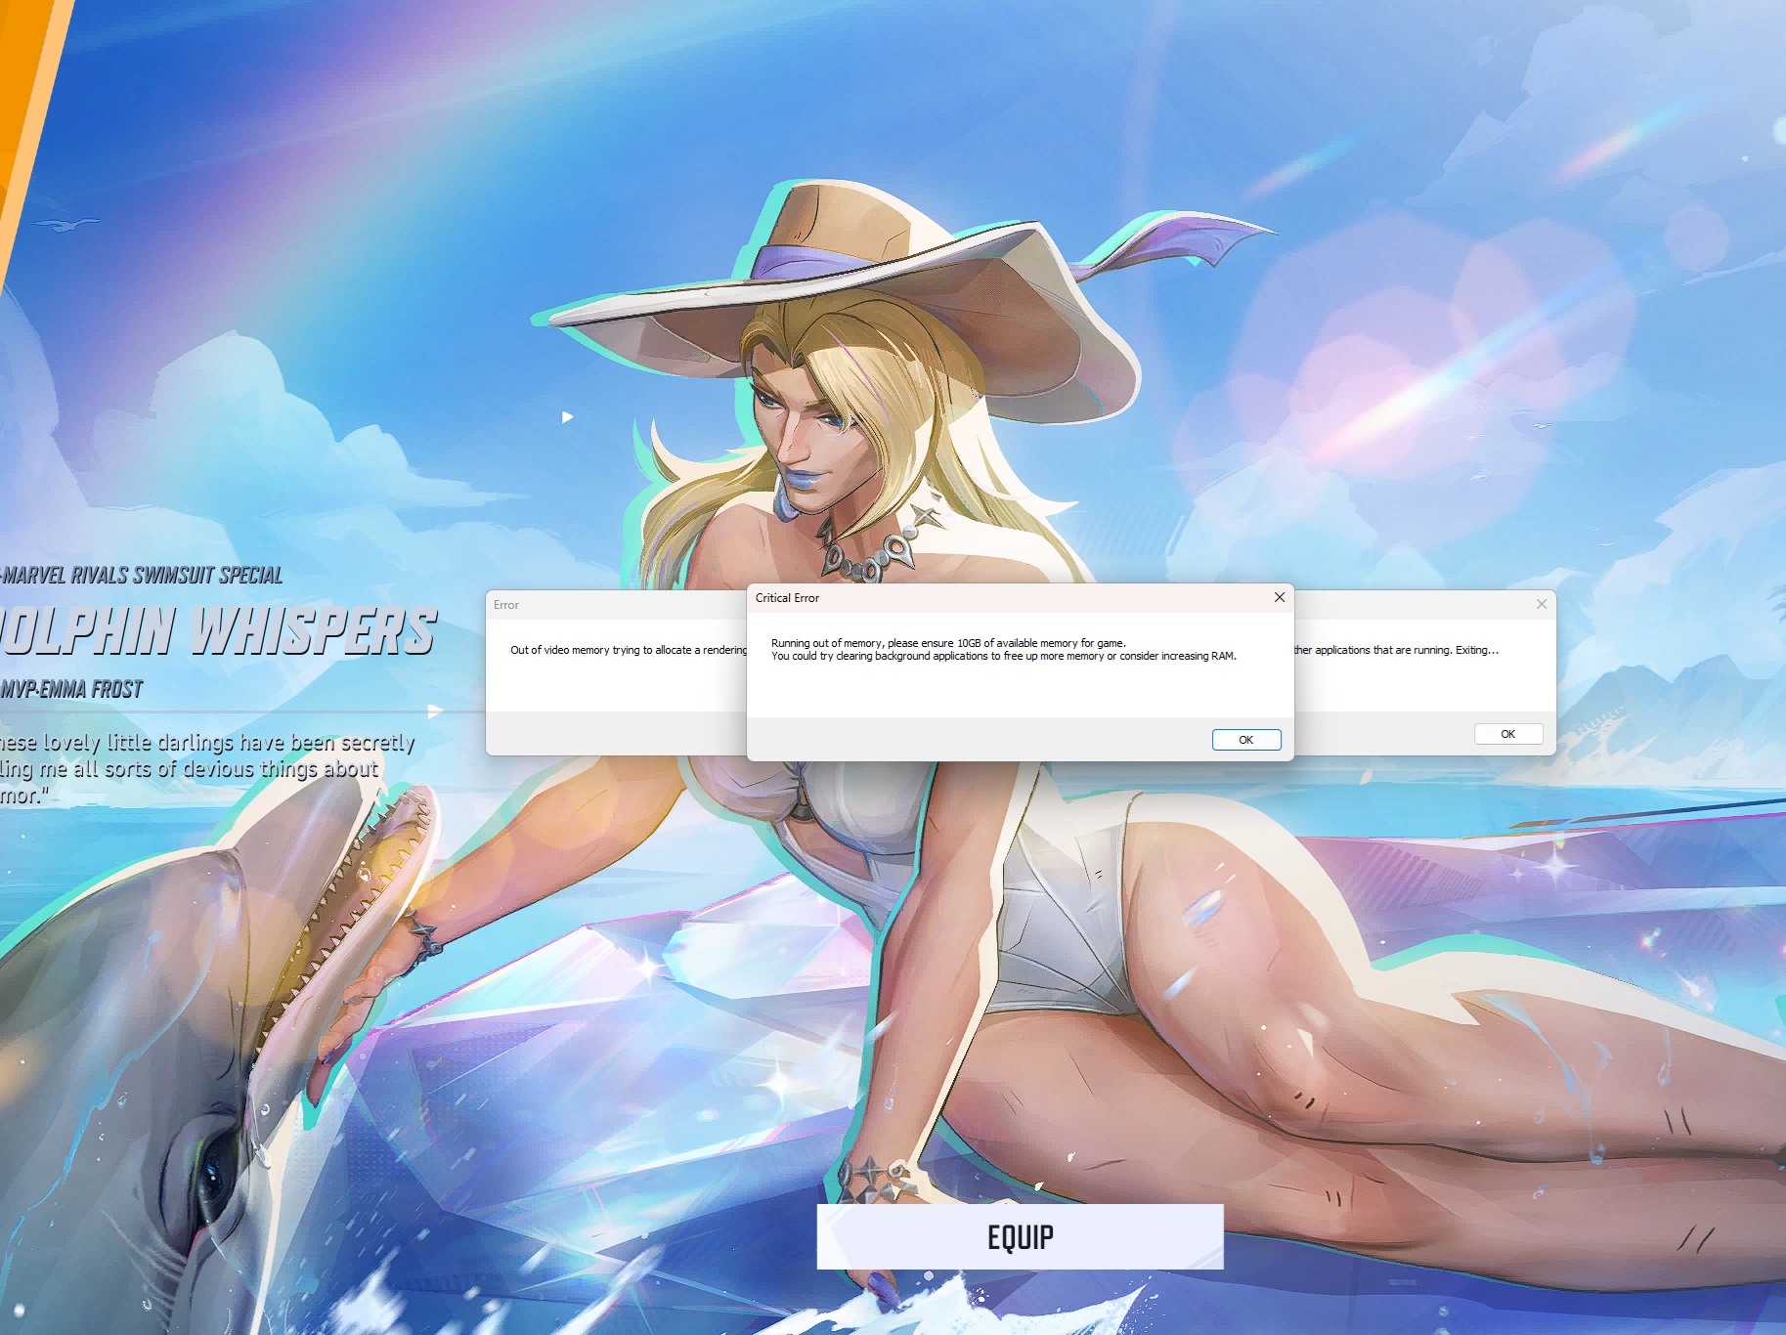Click the "Critical Error" dialog title
The image size is (1786, 1335).
pos(787,598)
